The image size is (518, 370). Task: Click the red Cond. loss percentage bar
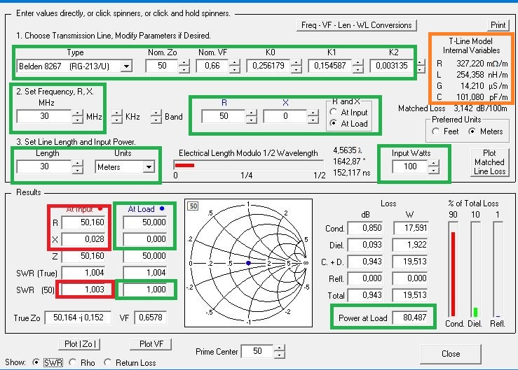pos(453,274)
